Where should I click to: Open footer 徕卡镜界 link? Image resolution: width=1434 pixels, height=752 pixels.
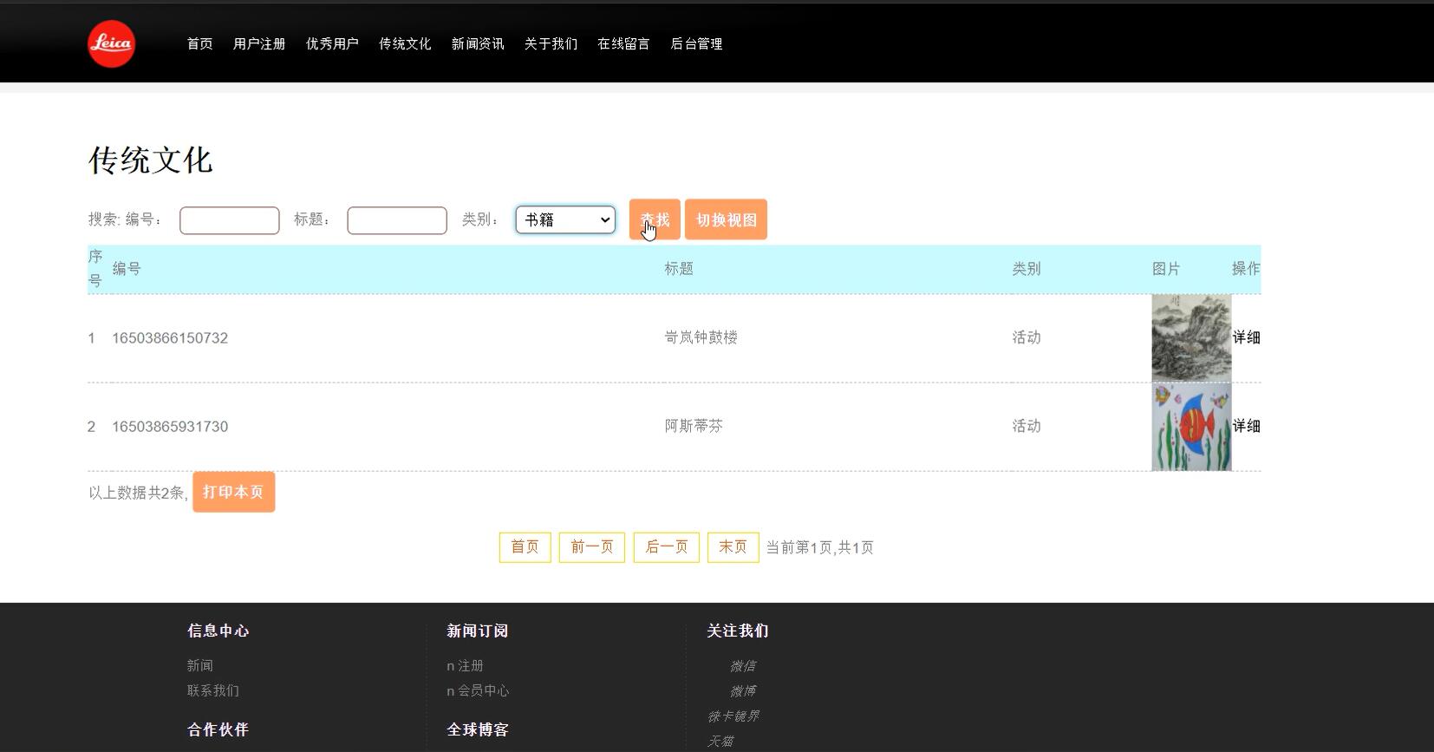(733, 716)
